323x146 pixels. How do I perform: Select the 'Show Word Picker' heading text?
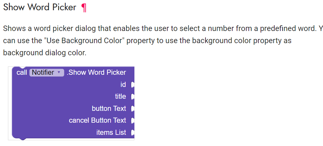tap(39, 7)
